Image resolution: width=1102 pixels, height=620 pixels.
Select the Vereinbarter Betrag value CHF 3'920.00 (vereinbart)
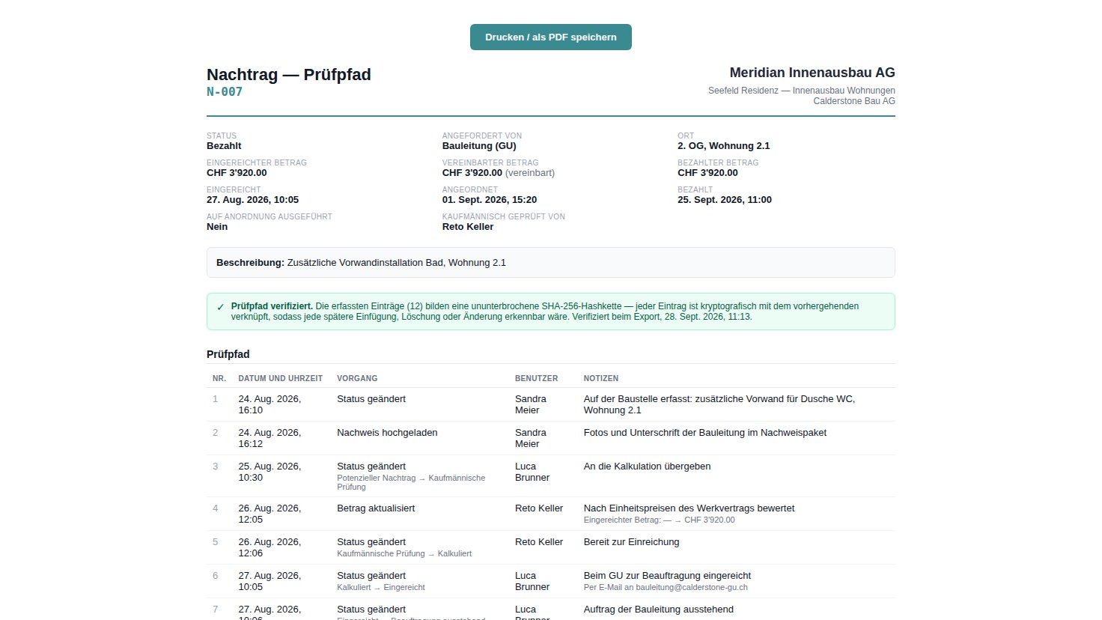tap(499, 173)
